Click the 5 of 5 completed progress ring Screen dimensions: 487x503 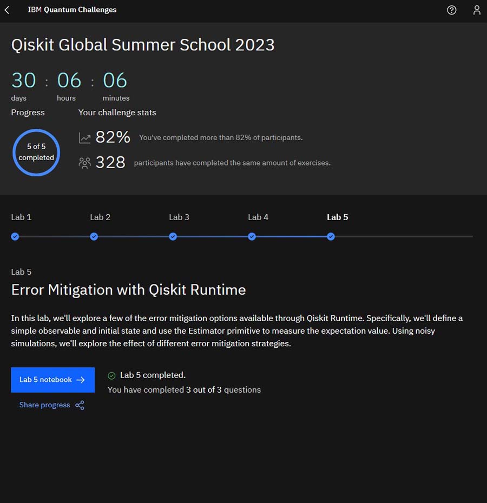coord(36,153)
